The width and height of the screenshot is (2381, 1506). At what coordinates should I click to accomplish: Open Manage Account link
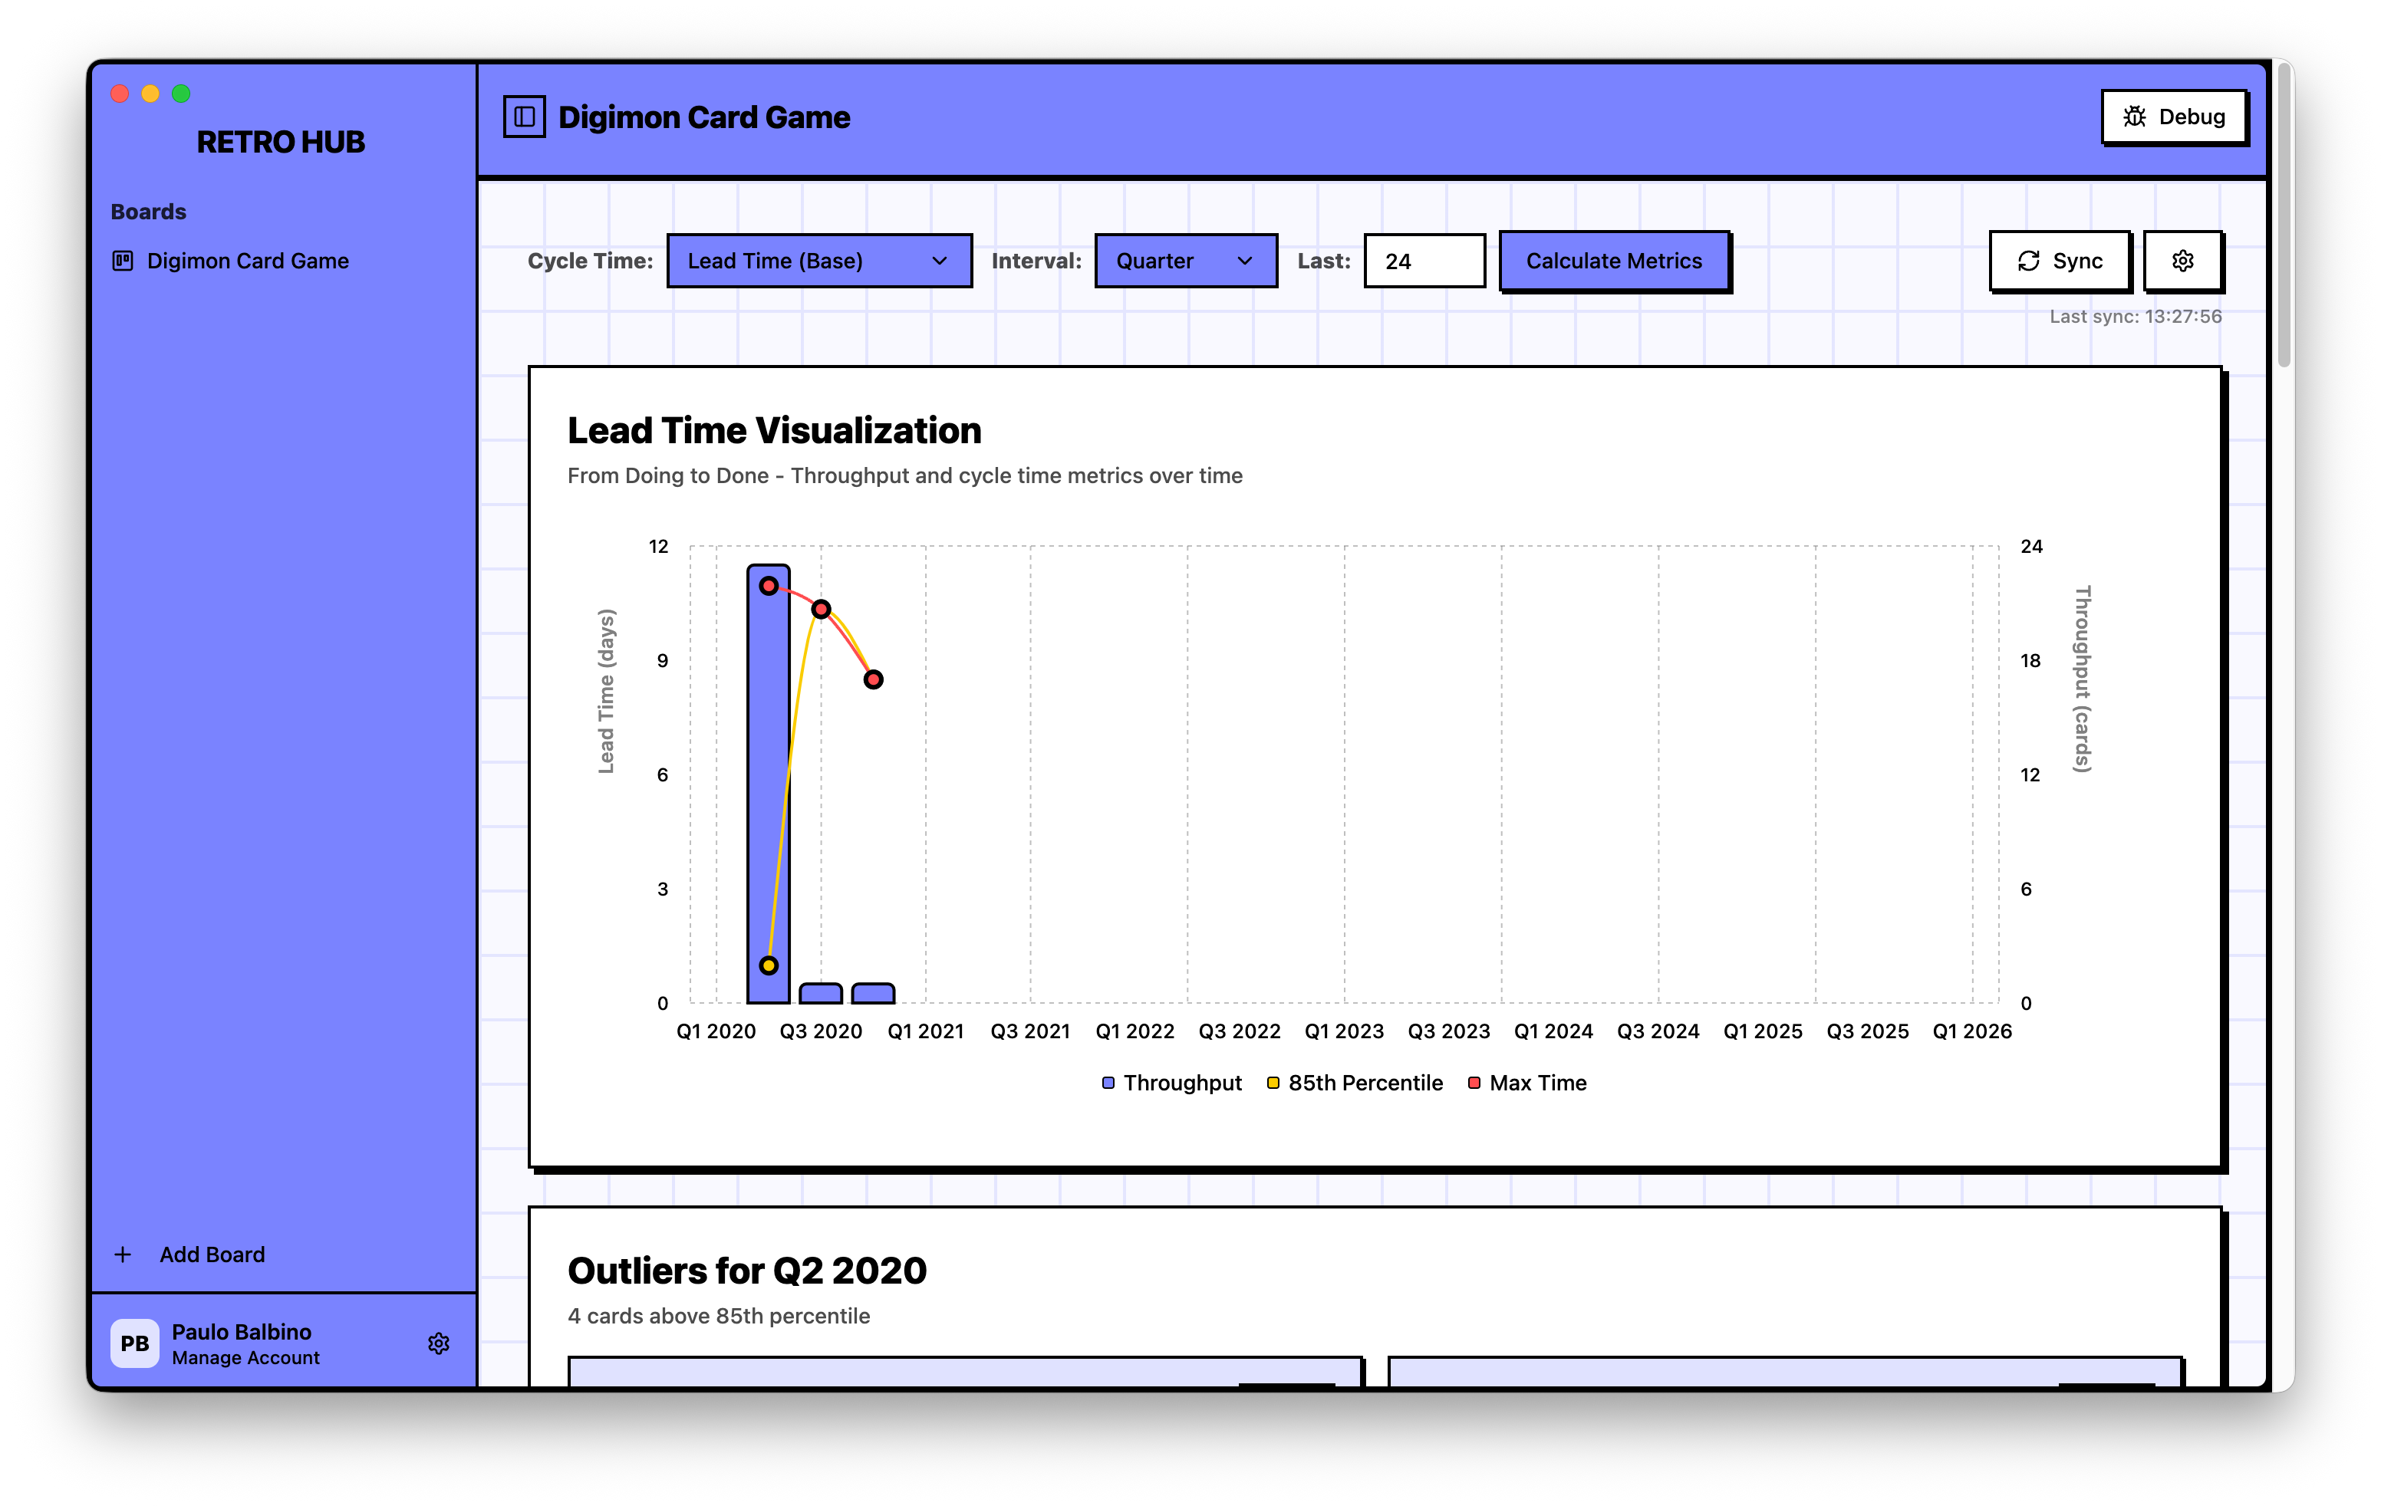(x=245, y=1358)
